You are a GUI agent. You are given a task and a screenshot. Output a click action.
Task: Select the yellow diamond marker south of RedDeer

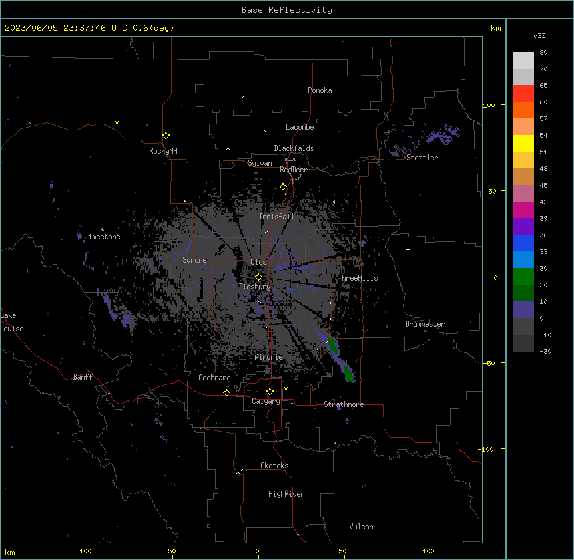coord(284,187)
